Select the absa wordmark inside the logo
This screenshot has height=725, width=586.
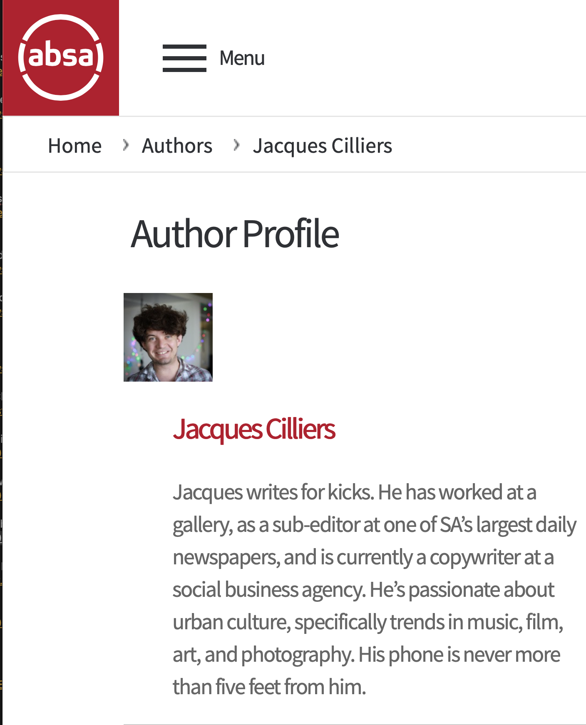click(60, 58)
